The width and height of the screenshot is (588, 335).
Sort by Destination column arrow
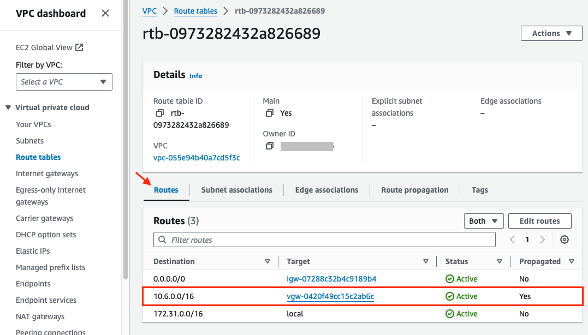click(268, 261)
